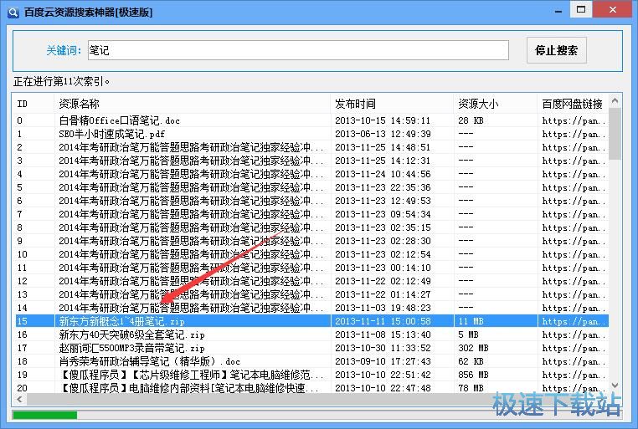Click the 百度网盘链接 column header
Image resolution: width=638 pixels, height=429 pixels.
(573, 104)
